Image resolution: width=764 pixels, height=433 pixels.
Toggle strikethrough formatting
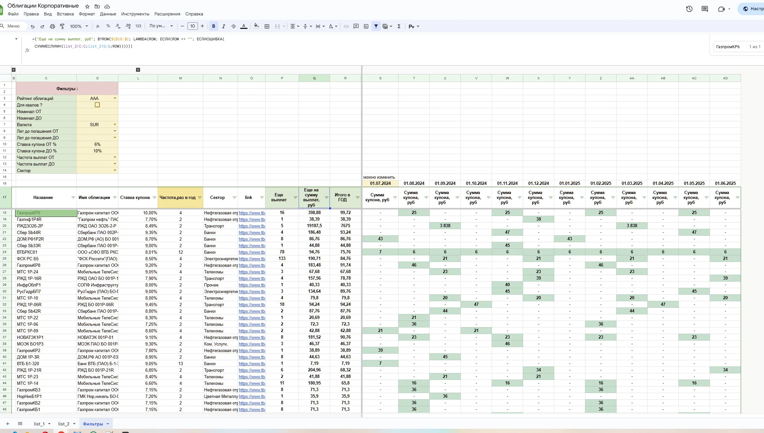tap(234, 26)
